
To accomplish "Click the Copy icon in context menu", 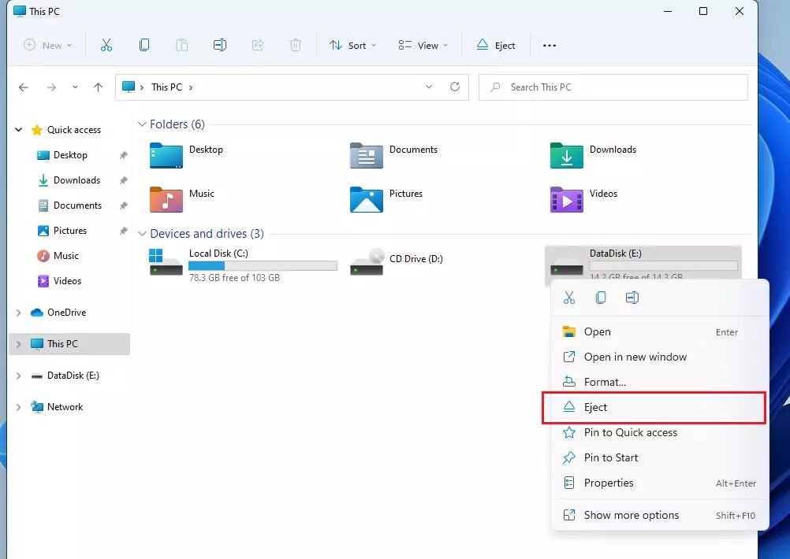I will [x=601, y=298].
